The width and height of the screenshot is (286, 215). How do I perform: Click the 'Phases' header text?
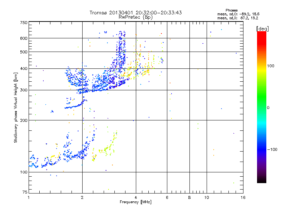pyautogui.click(x=231, y=10)
